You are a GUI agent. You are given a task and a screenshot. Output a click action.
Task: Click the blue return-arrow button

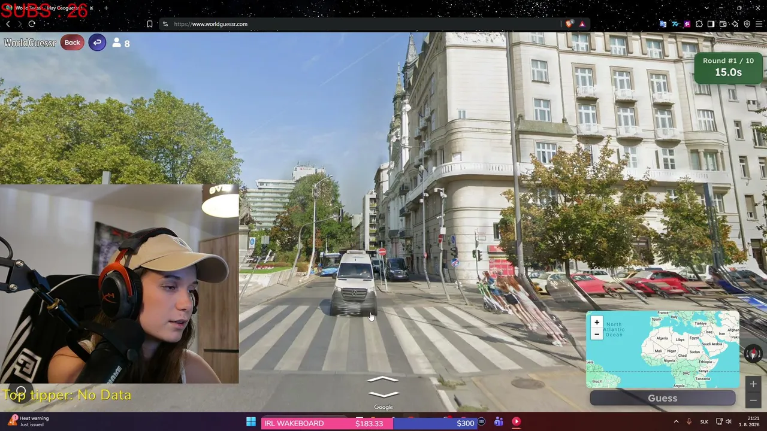(x=97, y=43)
